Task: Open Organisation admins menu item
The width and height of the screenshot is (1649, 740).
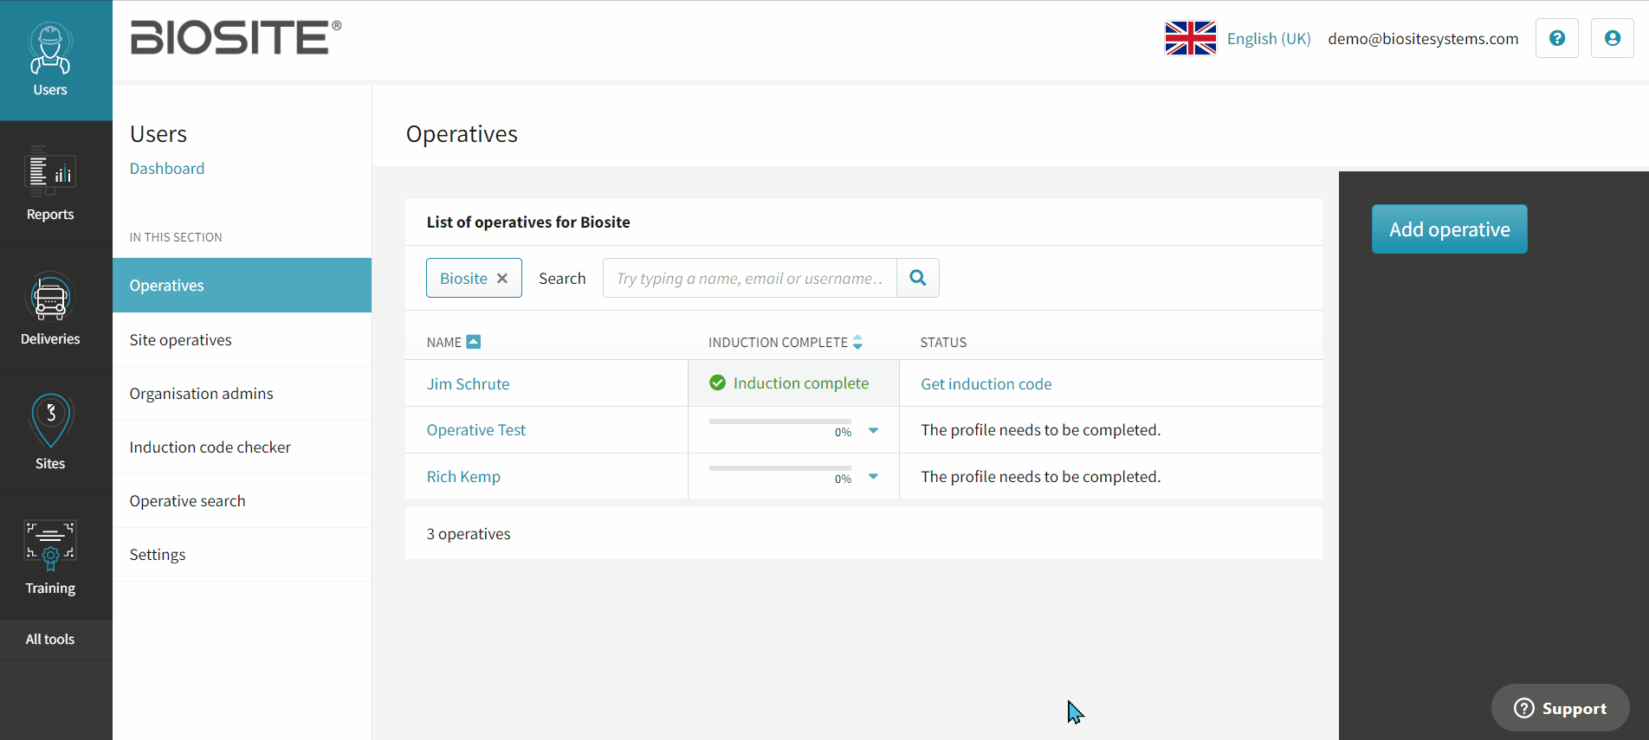Action: [242, 394]
